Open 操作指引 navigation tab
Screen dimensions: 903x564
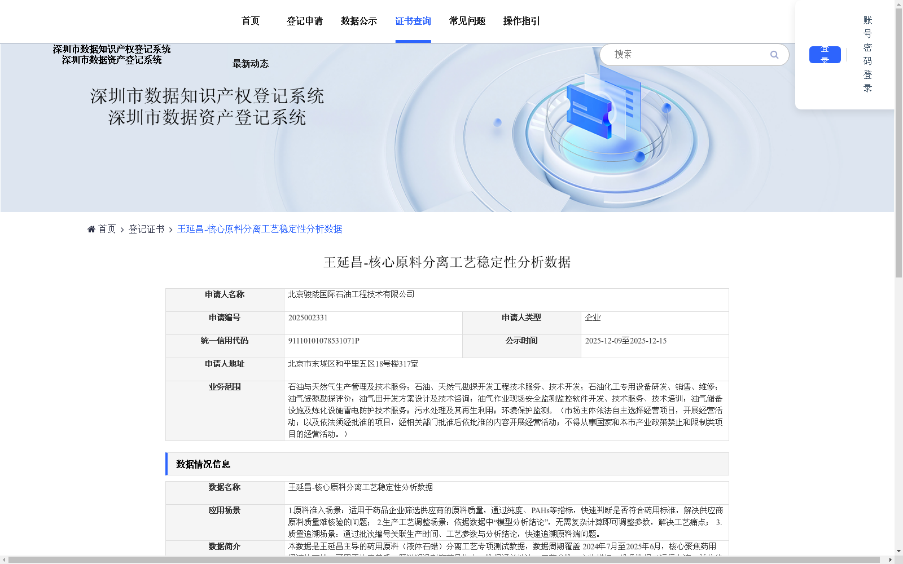[x=521, y=21]
